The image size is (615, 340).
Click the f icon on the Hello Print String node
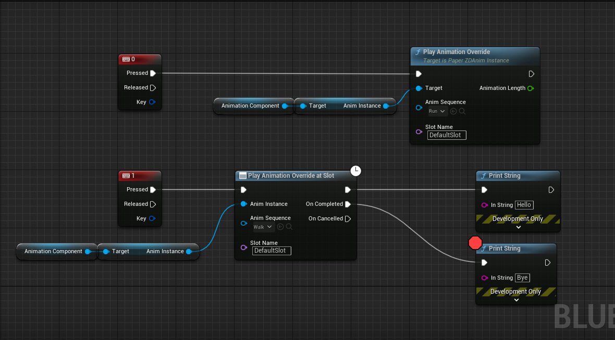point(484,176)
